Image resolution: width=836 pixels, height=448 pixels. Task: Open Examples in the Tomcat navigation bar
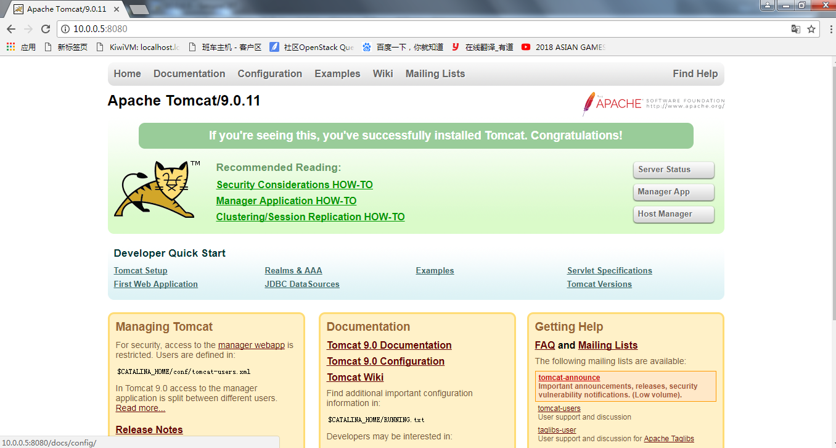pos(337,73)
